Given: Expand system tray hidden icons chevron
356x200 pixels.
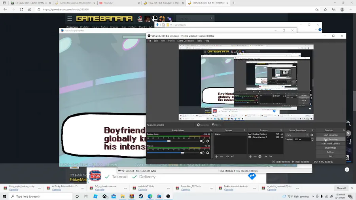Looking at the screenshot, I should coord(312,196).
